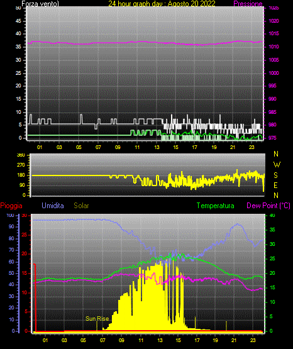Click the Dew Point (°C) legend label
This screenshot has height=349, width=293.
[x=268, y=206]
